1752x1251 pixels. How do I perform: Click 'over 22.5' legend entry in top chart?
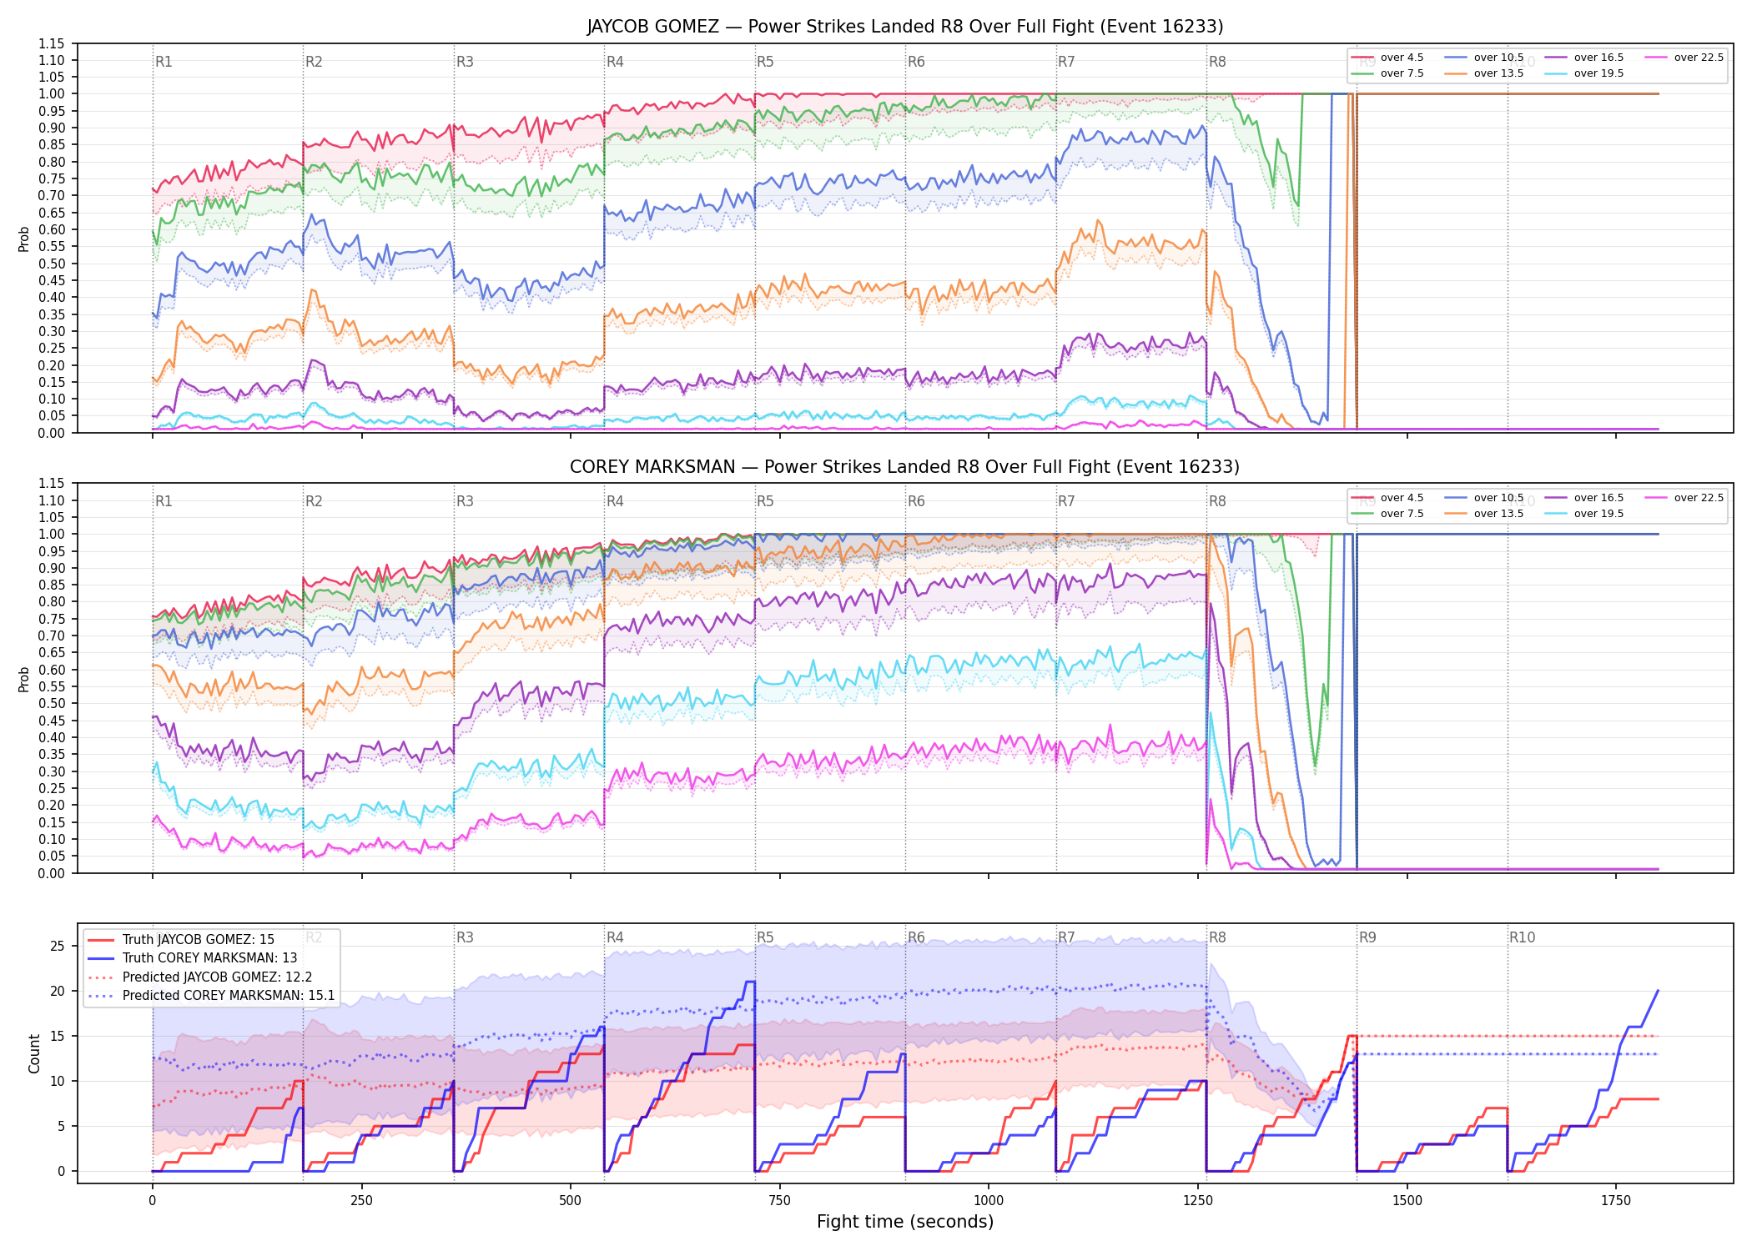tap(1684, 58)
